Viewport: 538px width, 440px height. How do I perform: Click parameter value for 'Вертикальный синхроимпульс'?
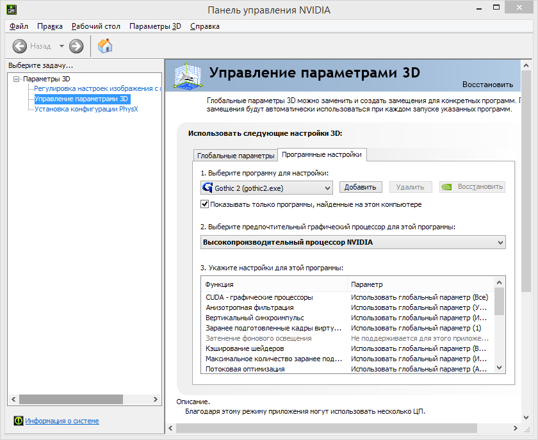419,318
